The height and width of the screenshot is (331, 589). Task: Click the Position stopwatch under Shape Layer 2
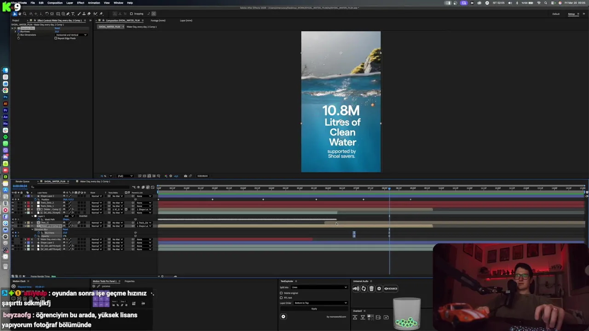(35, 200)
